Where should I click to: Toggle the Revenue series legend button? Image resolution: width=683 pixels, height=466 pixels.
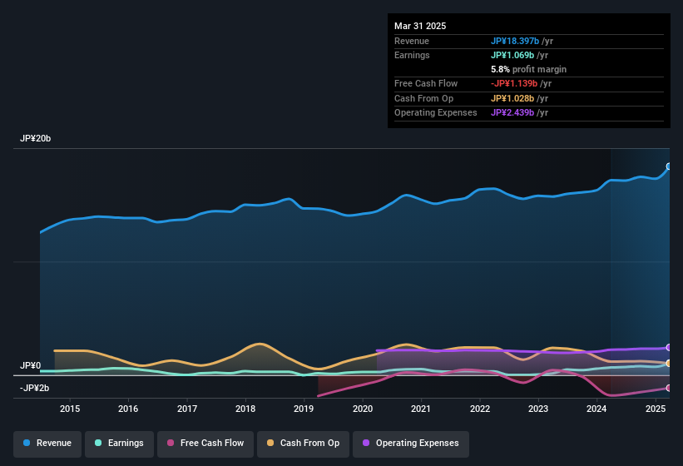point(47,444)
